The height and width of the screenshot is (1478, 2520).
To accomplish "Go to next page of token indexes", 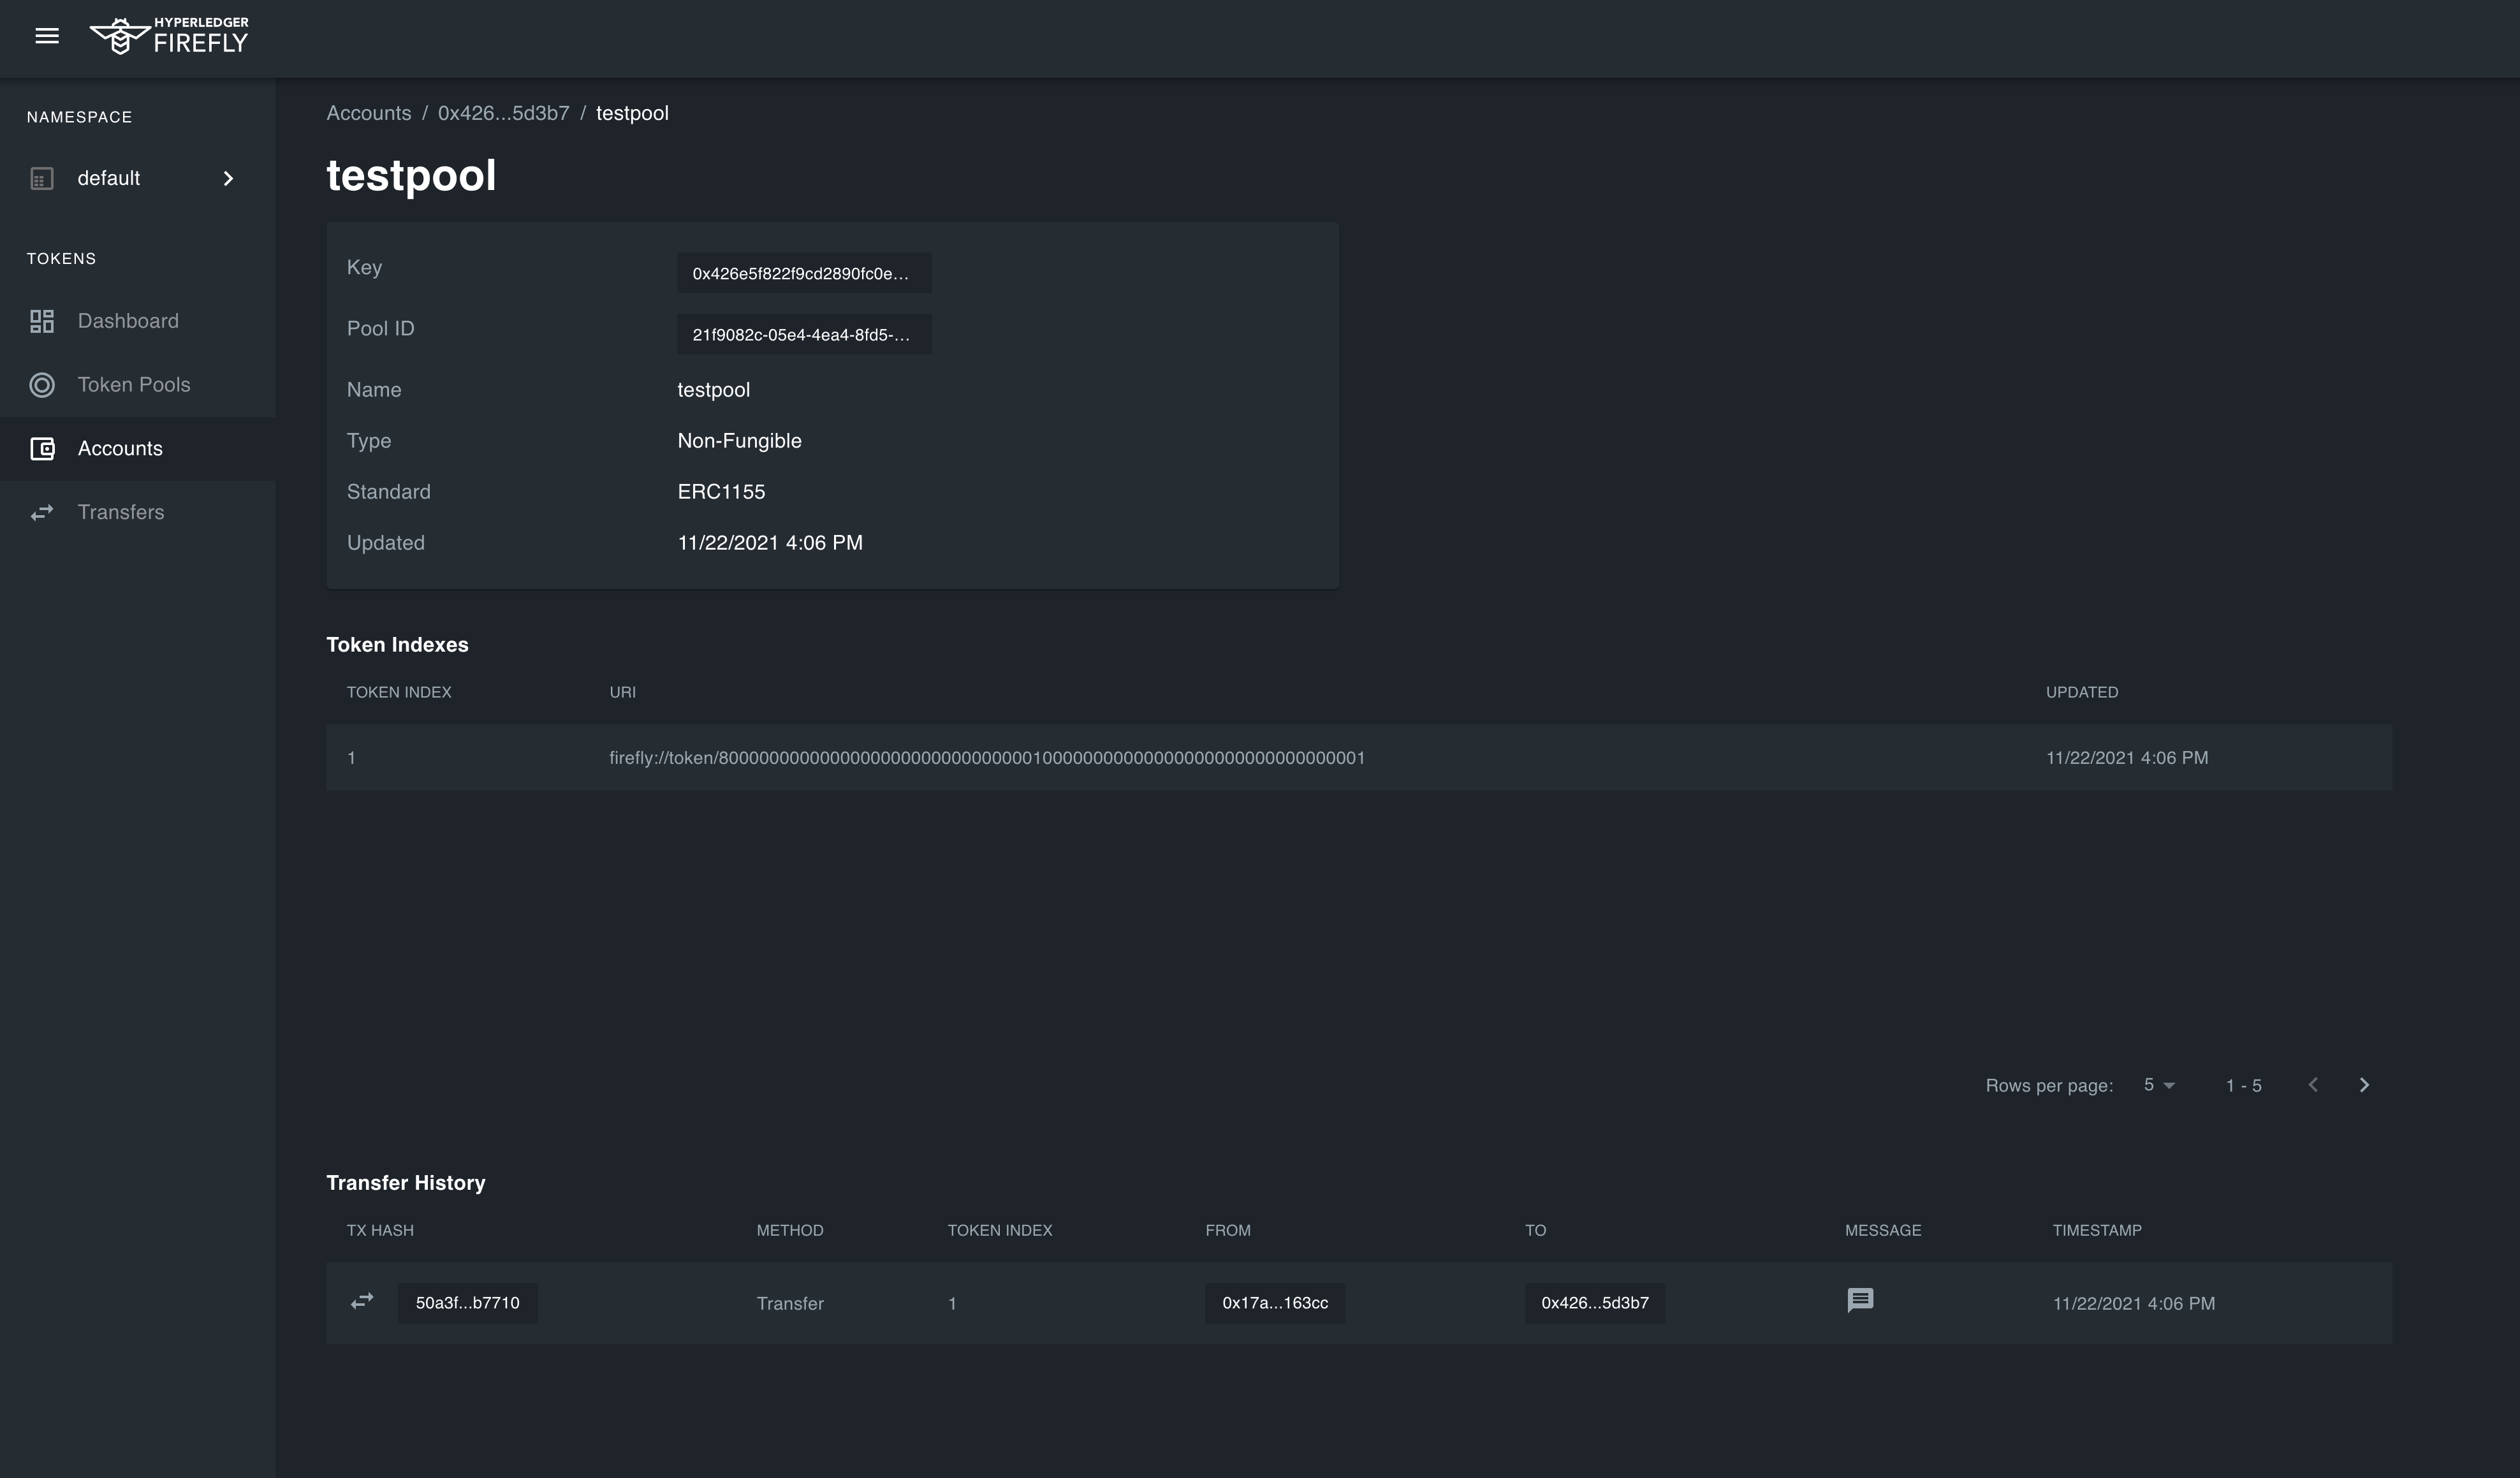I will pos(2364,1085).
